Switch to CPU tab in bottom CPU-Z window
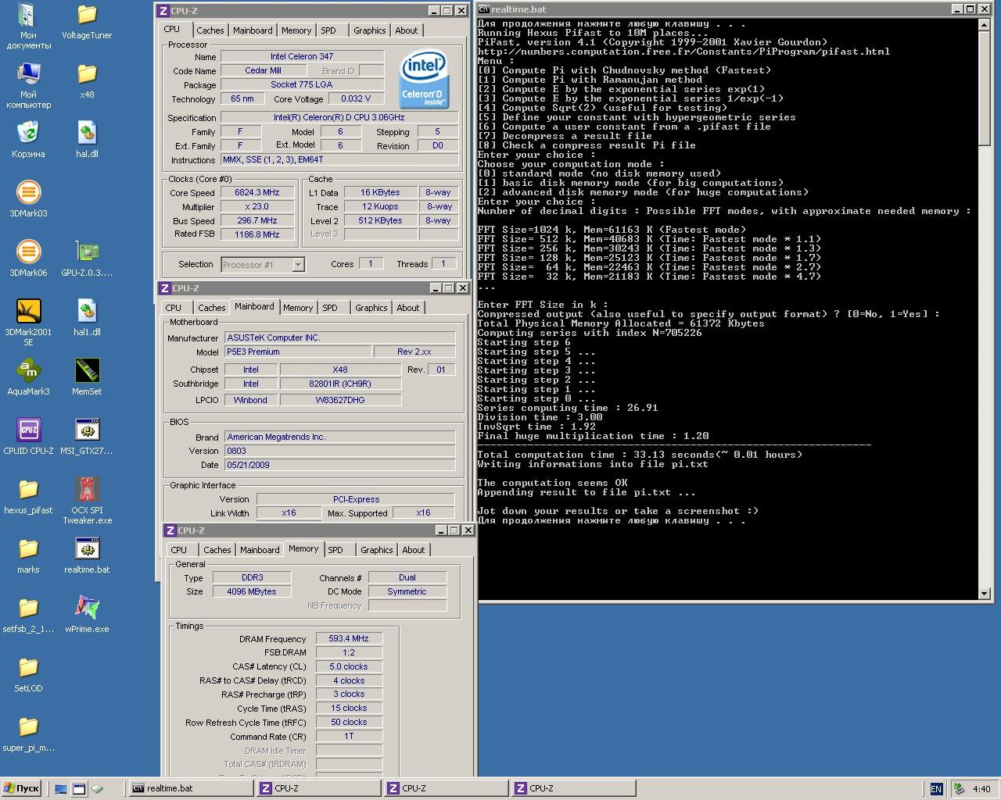 [x=179, y=550]
